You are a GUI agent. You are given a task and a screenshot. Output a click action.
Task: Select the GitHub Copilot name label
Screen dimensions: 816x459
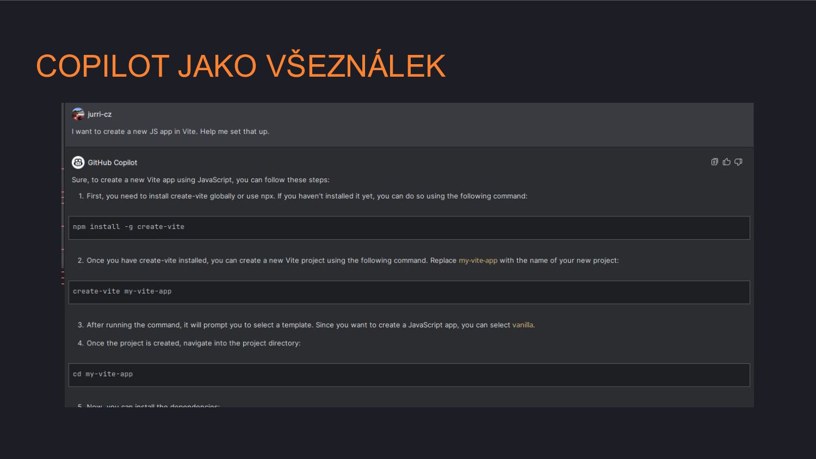pos(113,163)
